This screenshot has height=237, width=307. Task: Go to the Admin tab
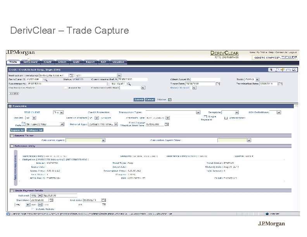(62, 62)
